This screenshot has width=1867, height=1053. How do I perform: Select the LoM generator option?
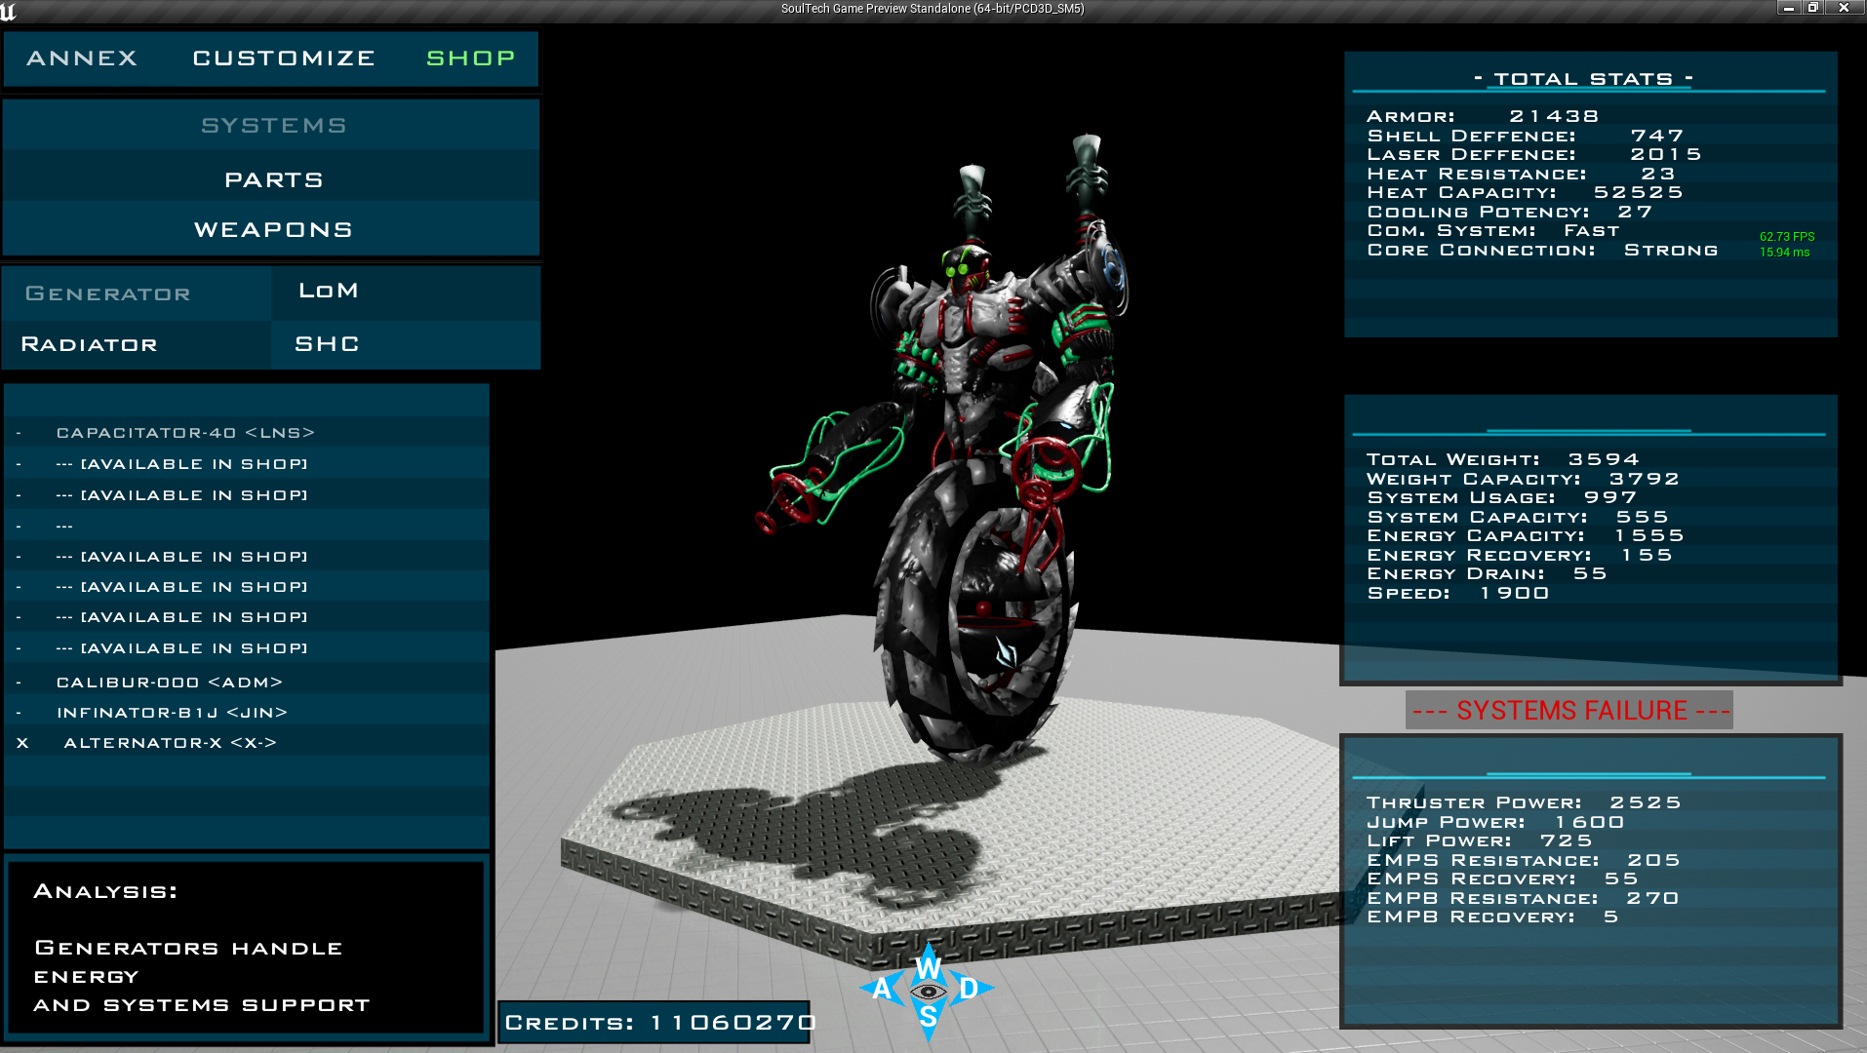click(327, 292)
